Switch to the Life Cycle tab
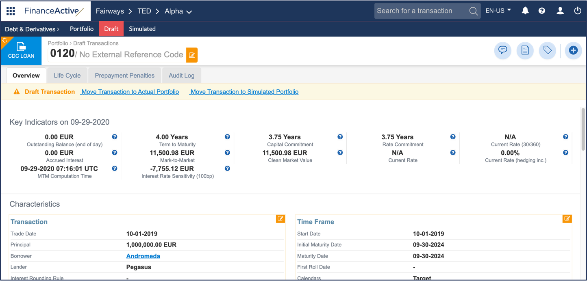The height and width of the screenshot is (281, 587). 67,76
